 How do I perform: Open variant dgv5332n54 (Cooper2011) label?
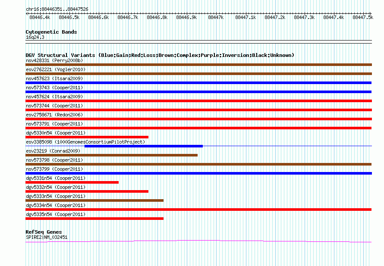(56, 187)
